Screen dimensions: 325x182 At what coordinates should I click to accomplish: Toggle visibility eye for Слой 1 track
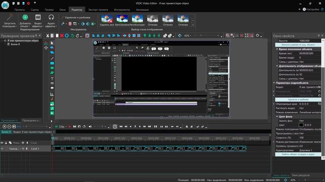(x=2, y=149)
